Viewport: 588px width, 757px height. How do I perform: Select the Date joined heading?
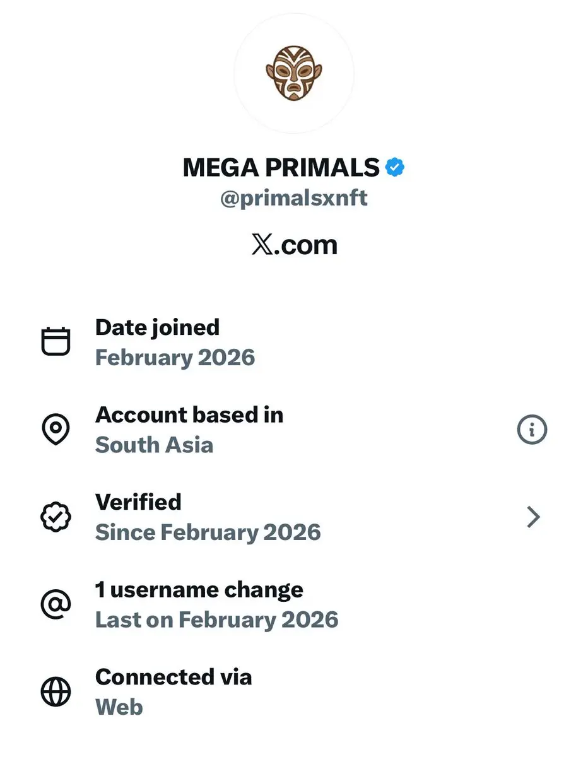click(x=157, y=327)
